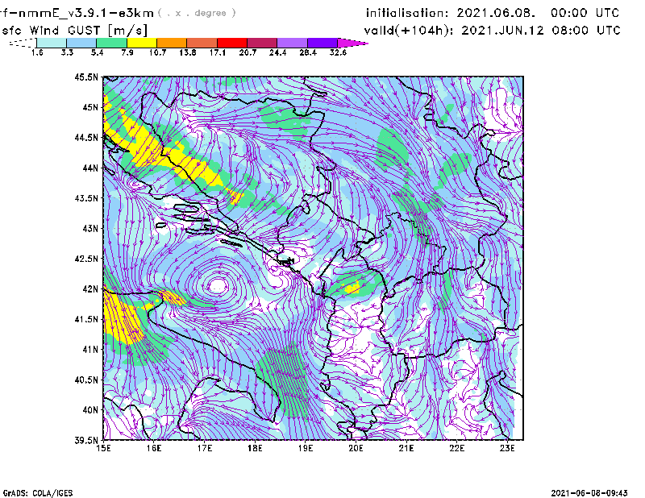Click the cyclone eye near 42N 17E
The height and width of the screenshot is (498, 645).
[x=217, y=285]
